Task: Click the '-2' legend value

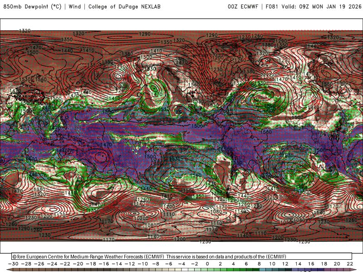Action: coord(195,264)
